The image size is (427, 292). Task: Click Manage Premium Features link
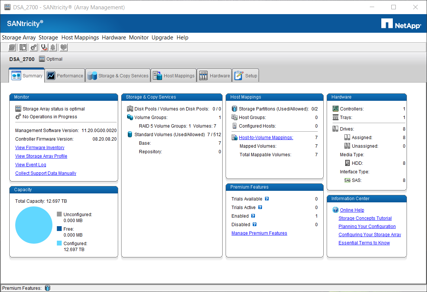tap(259, 233)
